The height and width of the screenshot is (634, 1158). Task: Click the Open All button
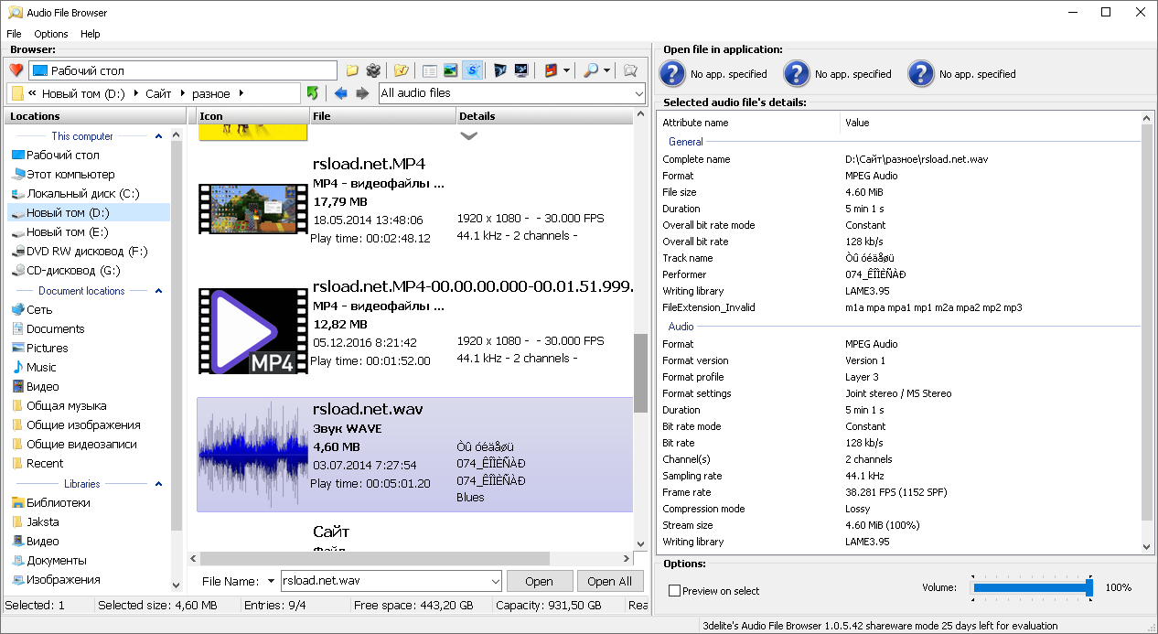click(609, 581)
